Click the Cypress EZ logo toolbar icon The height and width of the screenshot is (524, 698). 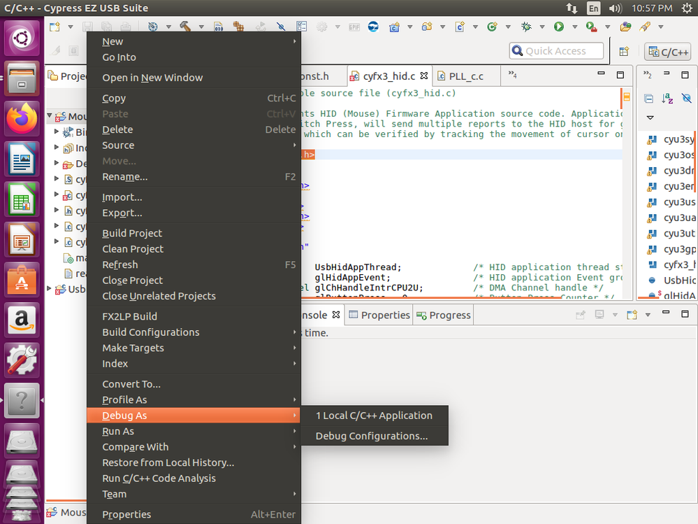tap(373, 27)
